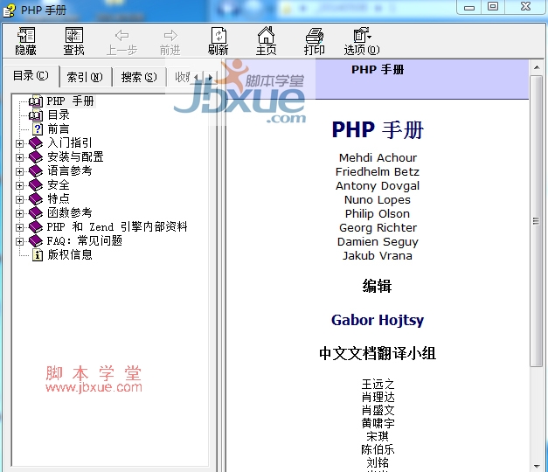Expand the 入门指引 tree node
This screenshot has height=472, width=548.
(x=19, y=143)
